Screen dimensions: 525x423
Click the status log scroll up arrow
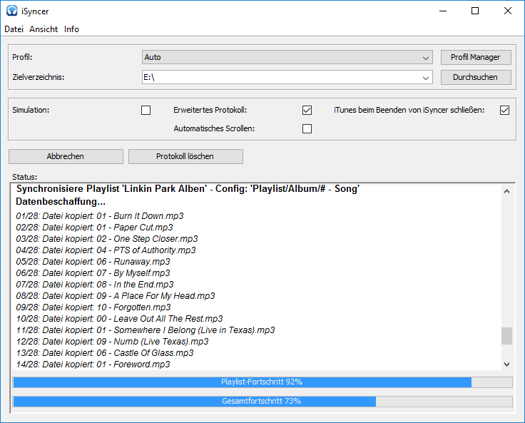506,191
